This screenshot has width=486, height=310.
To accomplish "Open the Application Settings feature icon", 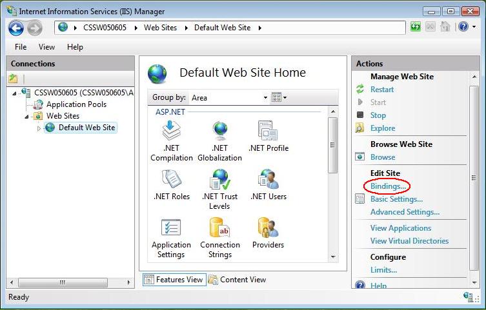I will [x=171, y=228].
